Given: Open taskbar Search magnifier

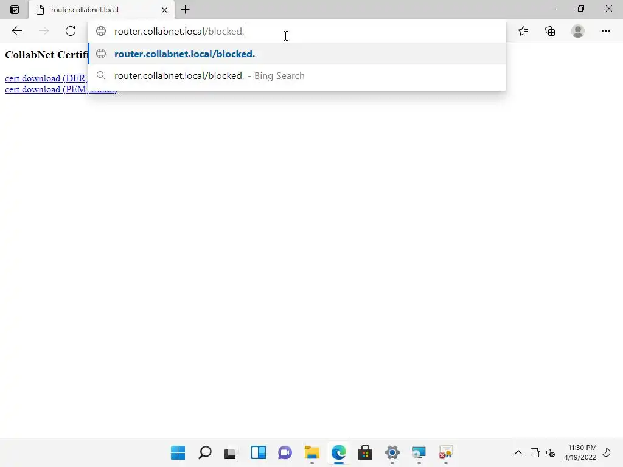Looking at the screenshot, I should 204,452.
